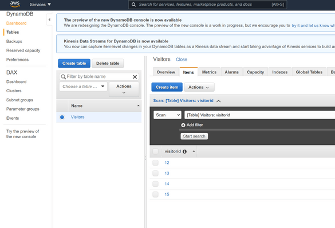Click the Name column header
Screen dimensions: 335x228
point(105,106)
